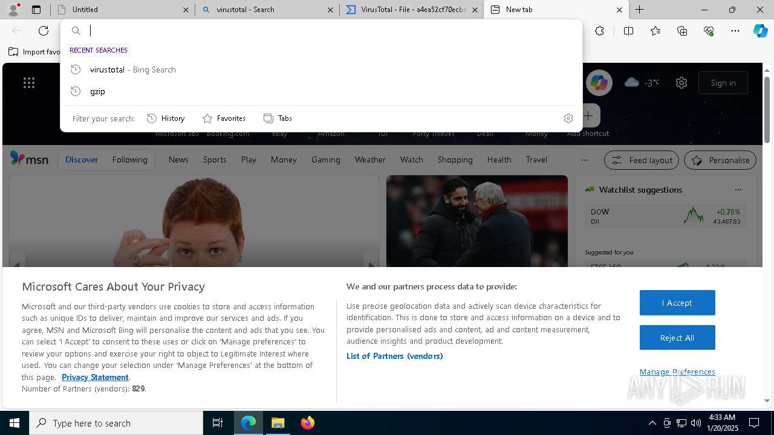
Task: Open the Privacy Statement link
Action: 95,377
